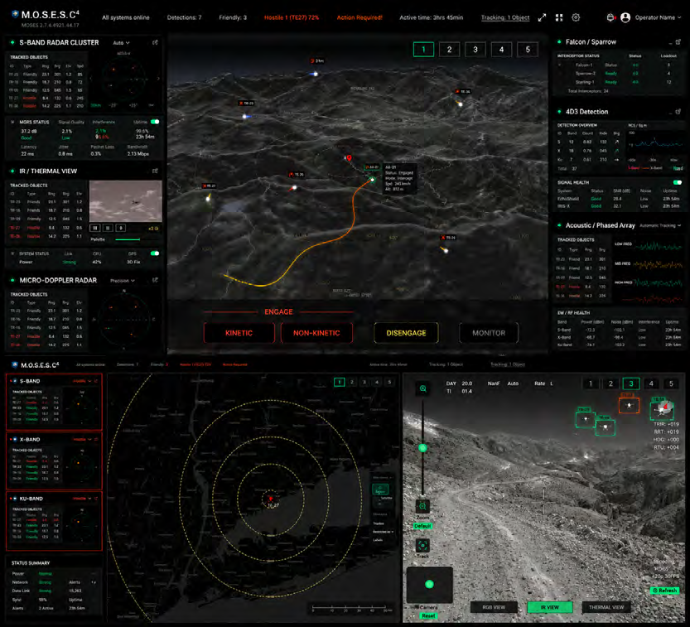Click the green Refresh button in camera view
Screen dimensions: 690x627
[664, 591]
